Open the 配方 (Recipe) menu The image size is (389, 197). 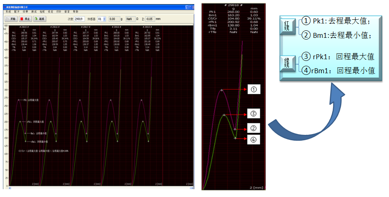click(x=17, y=12)
